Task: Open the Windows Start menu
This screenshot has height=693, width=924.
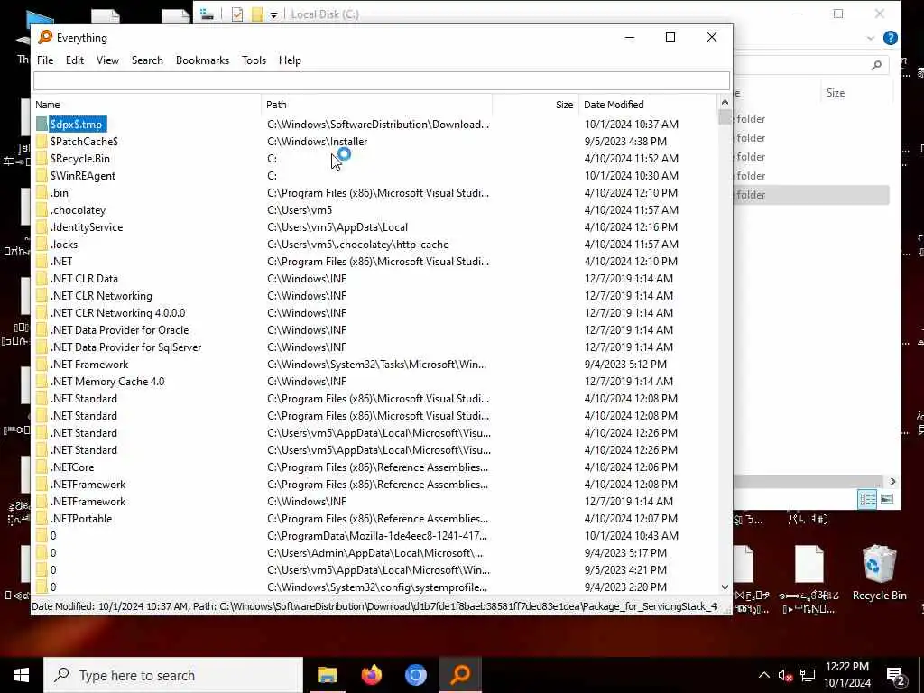Action: (x=22, y=675)
